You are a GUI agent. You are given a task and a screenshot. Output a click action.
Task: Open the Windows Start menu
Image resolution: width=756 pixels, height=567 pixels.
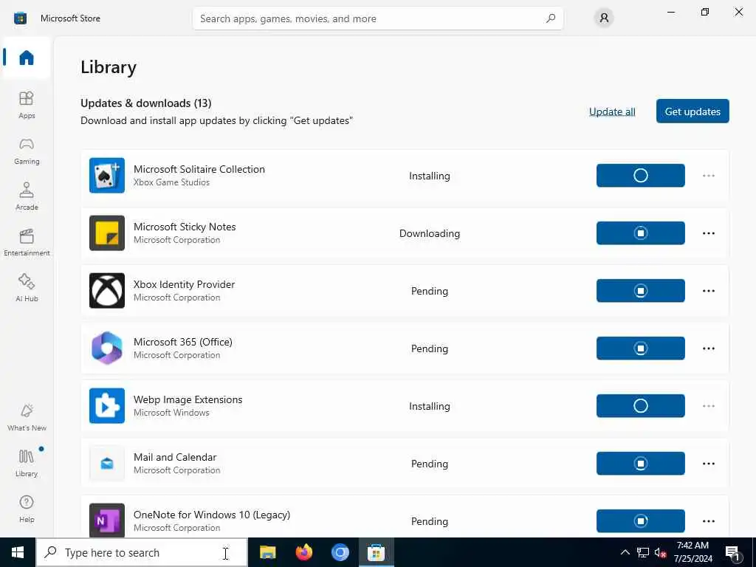tap(18, 552)
